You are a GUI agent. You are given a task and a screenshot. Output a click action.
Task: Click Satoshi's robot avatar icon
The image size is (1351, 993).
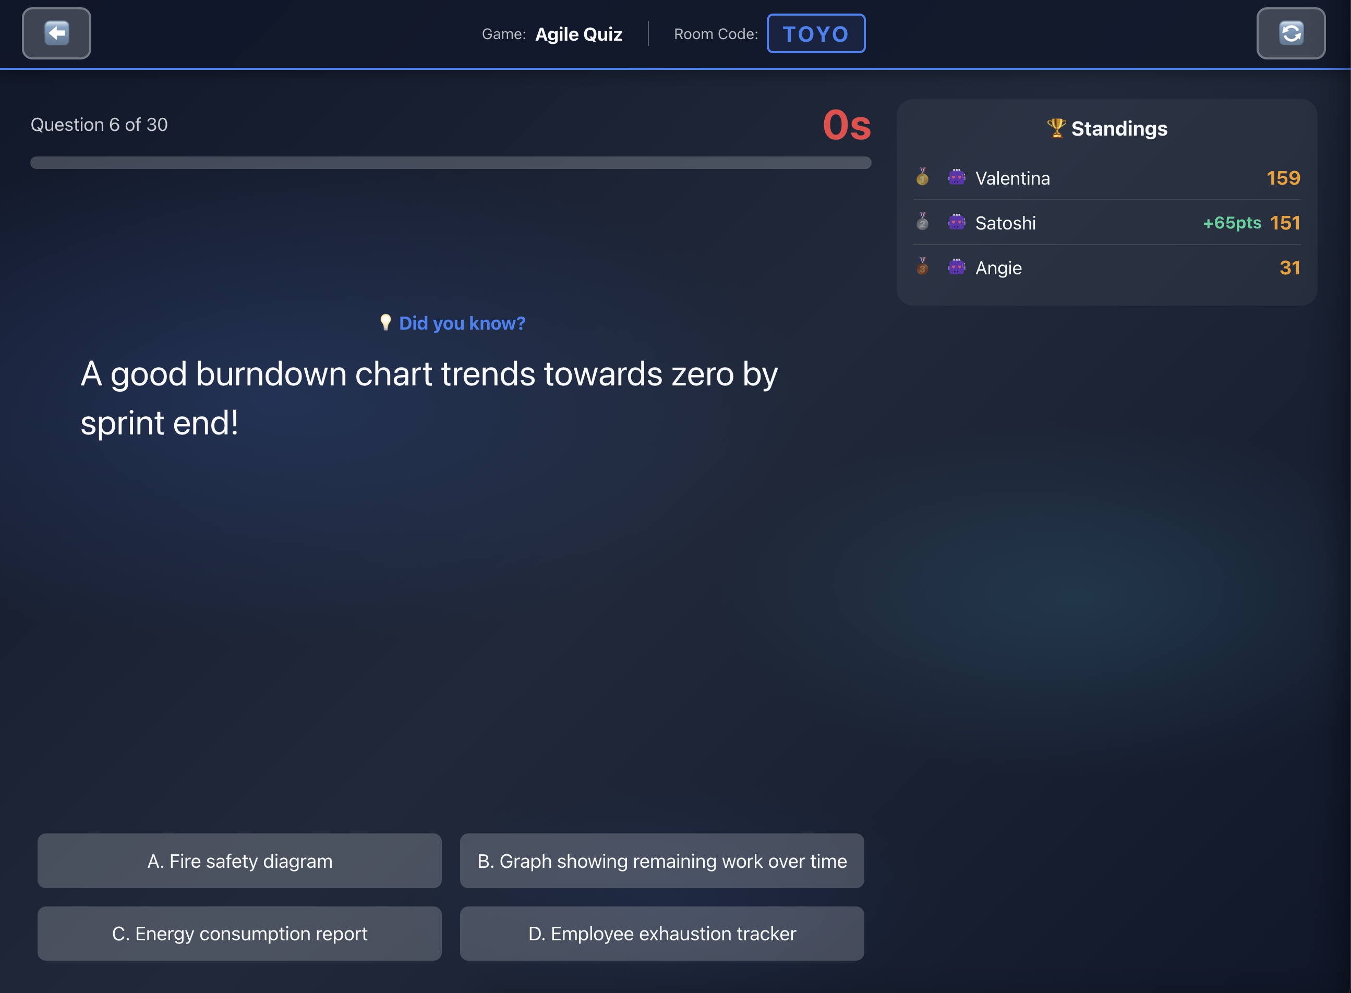pyautogui.click(x=957, y=222)
